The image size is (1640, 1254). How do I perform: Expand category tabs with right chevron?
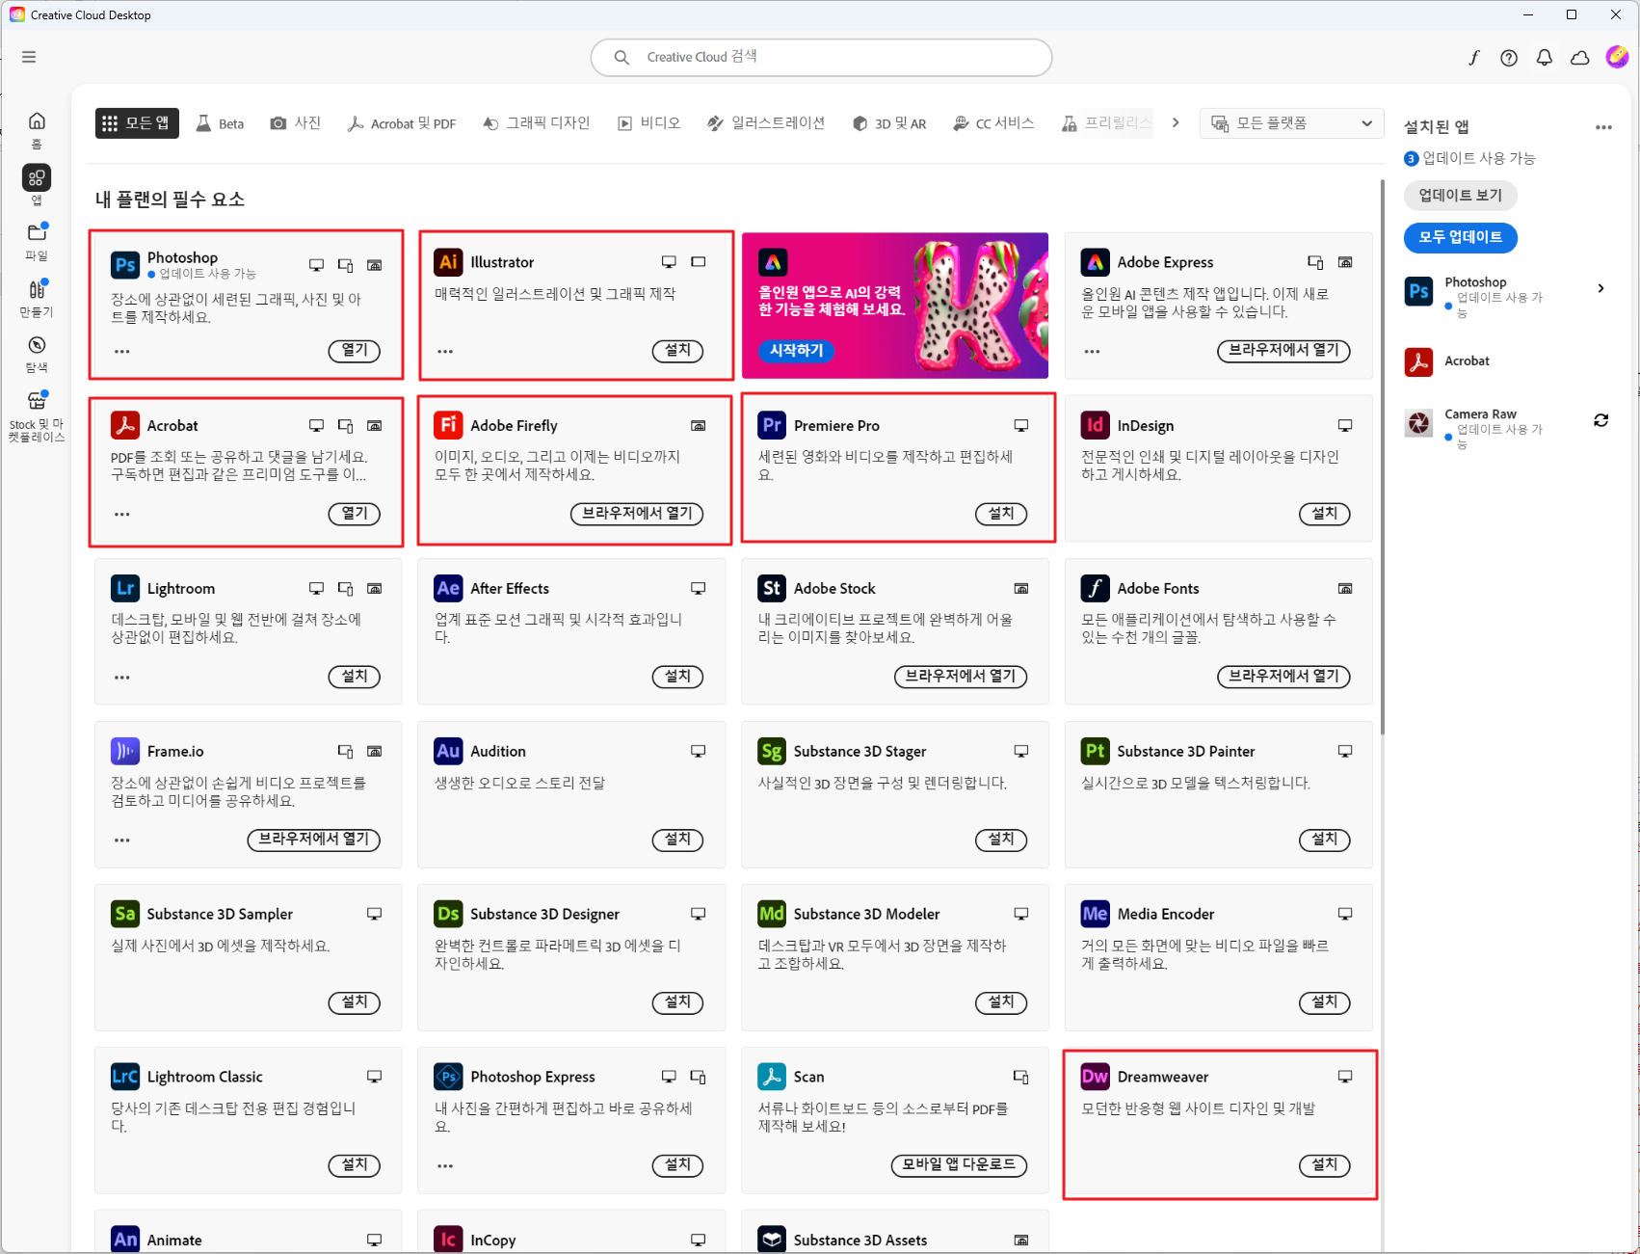click(x=1176, y=122)
